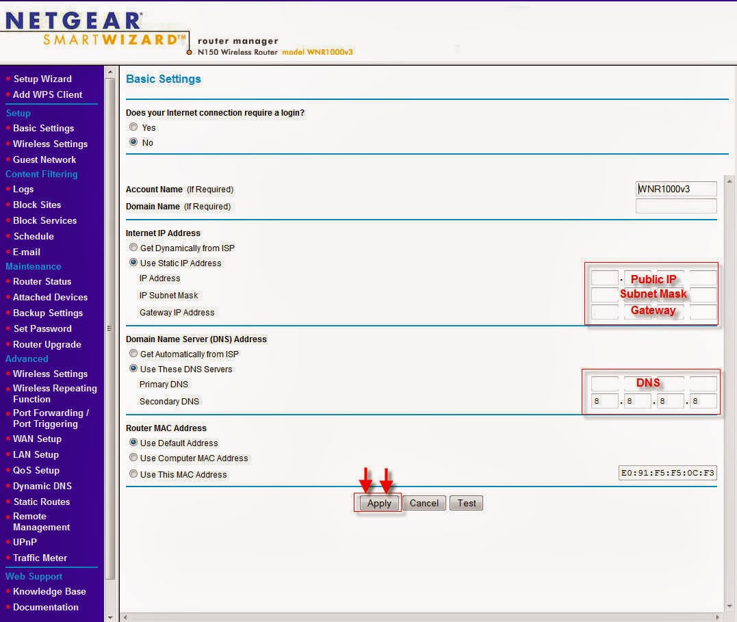
Task: Open Wireless Settings under Setup
Action: tap(50, 144)
